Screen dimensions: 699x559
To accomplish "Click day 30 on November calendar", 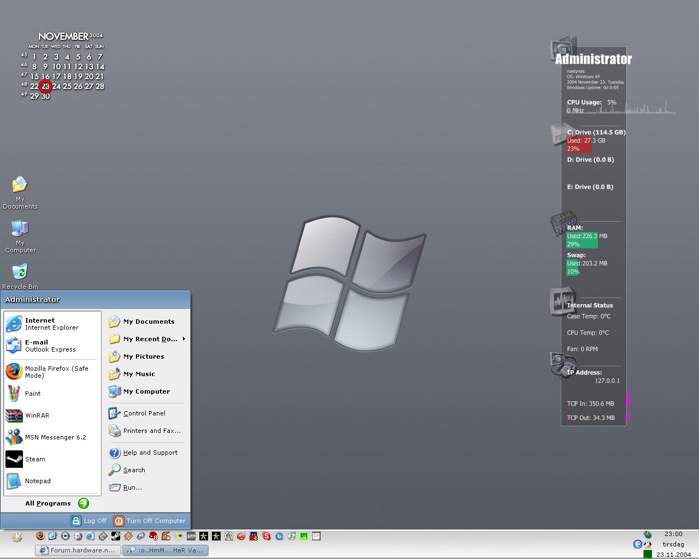I will point(45,96).
